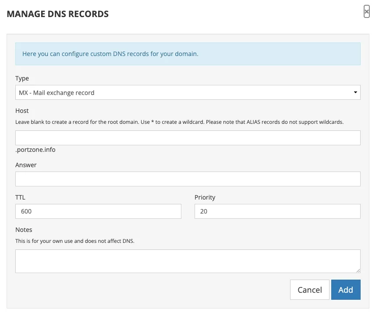This screenshot has width=372, height=312.
Task: Click the Type field label
Action: [22, 78]
